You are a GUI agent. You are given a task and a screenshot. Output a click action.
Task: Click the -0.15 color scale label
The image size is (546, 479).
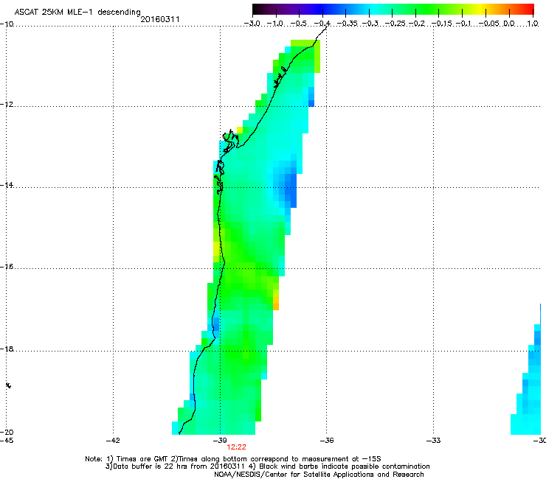(441, 24)
